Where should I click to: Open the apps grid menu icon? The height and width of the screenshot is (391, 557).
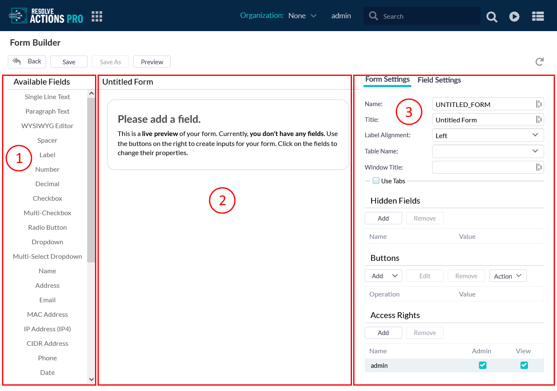97,16
